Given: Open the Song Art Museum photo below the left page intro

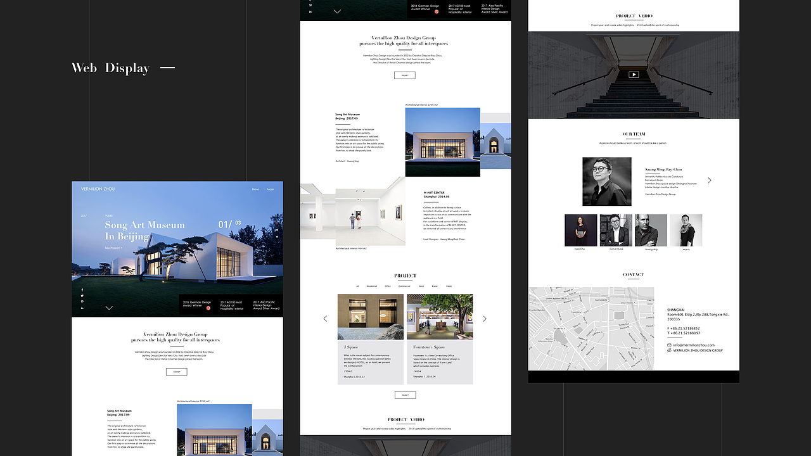Looking at the screenshot, I should (215, 430).
